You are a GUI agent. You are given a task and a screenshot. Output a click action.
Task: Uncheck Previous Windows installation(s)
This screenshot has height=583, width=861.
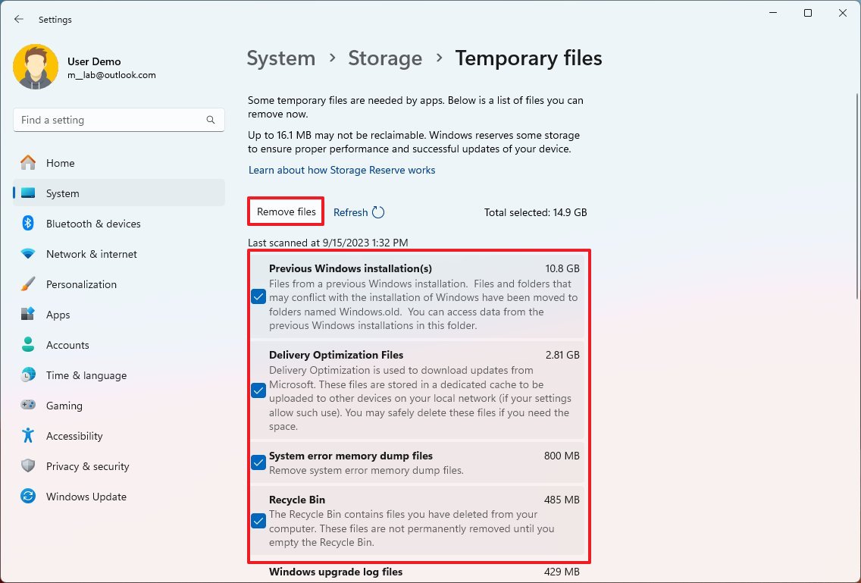(258, 296)
